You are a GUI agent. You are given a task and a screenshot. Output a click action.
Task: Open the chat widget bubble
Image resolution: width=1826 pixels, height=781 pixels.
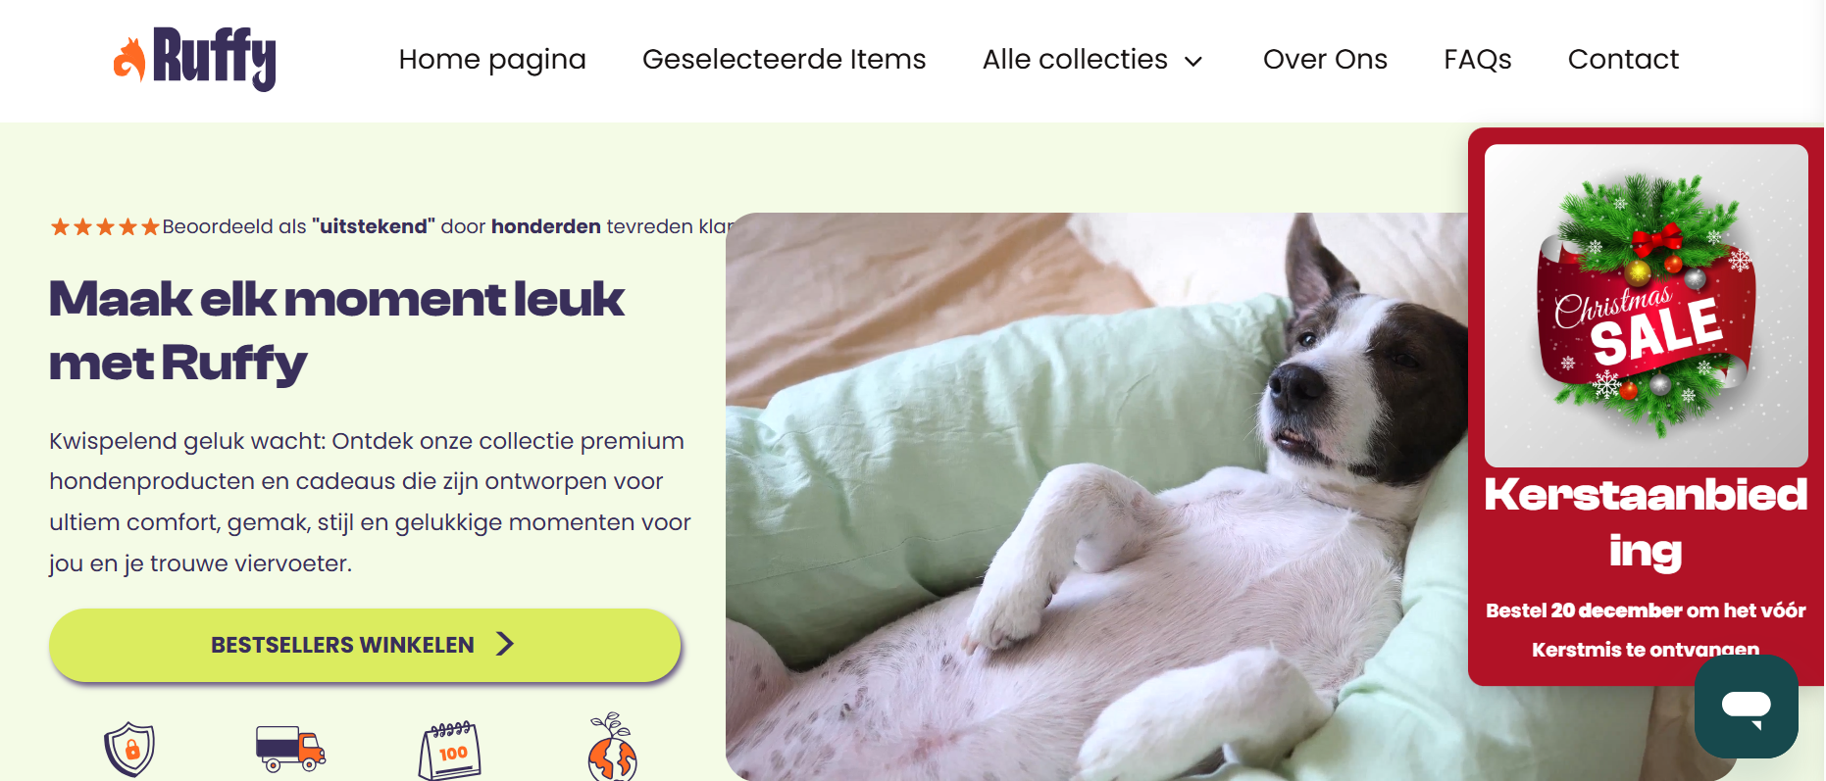click(x=1746, y=706)
